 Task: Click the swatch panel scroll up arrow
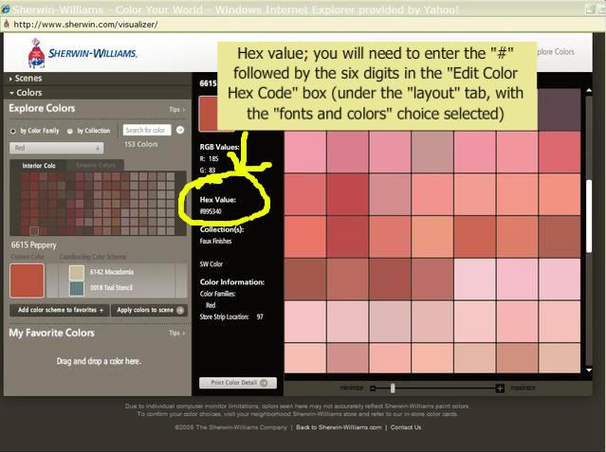[589, 90]
